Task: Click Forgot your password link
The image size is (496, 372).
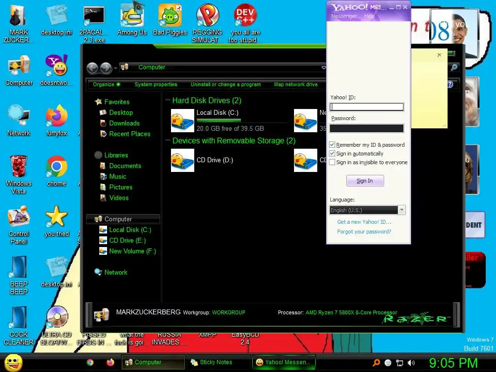Action: coord(364,232)
